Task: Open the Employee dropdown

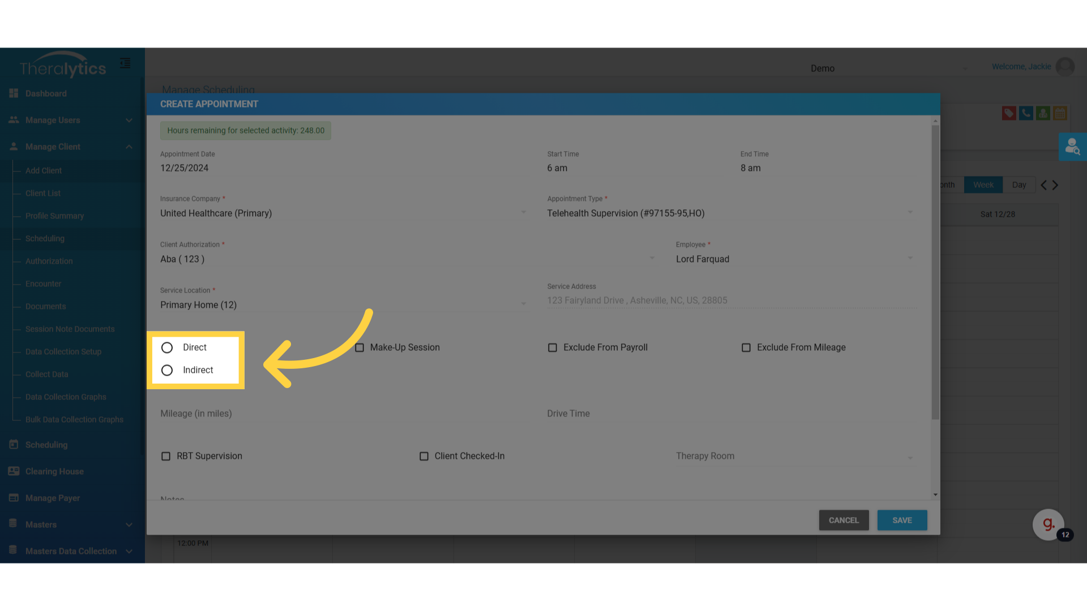Action: click(794, 259)
